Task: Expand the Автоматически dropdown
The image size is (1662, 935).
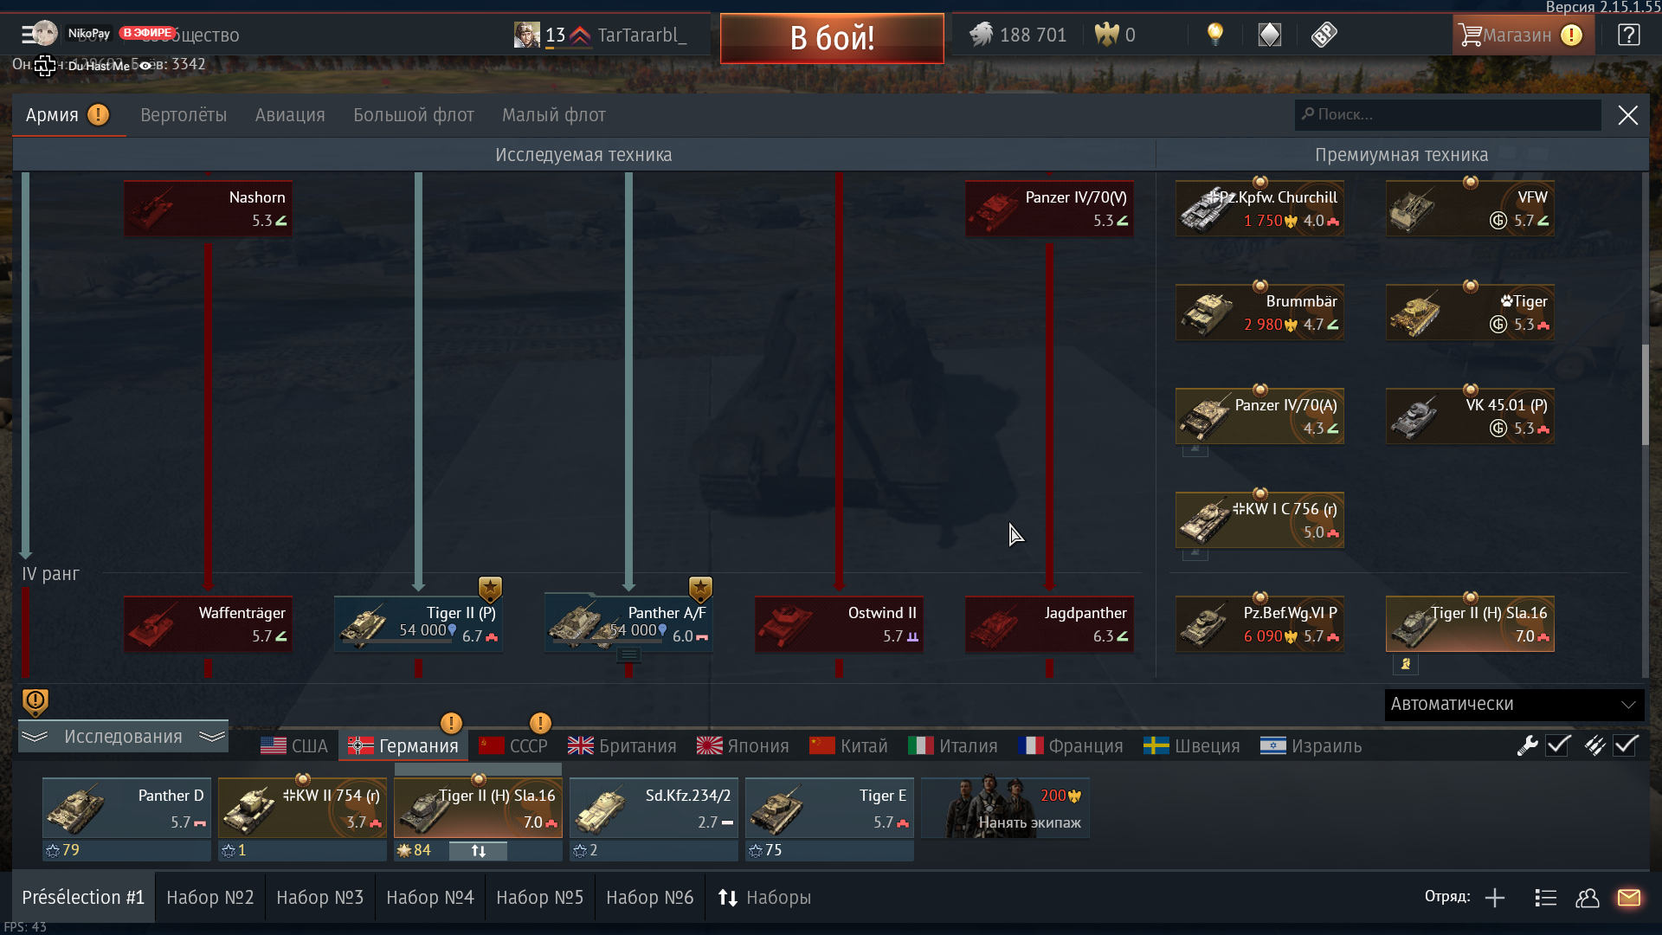Action: click(x=1515, y=704)
